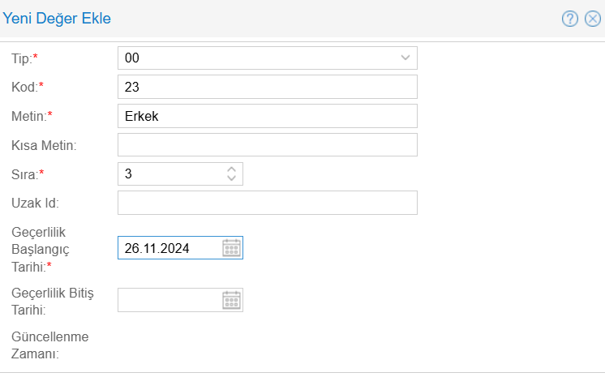The width and height of the screenshot is (605, 377).
Task: Open calendar picker for Geçerlilik Başlangıç Tarihi
Action: 232,248
